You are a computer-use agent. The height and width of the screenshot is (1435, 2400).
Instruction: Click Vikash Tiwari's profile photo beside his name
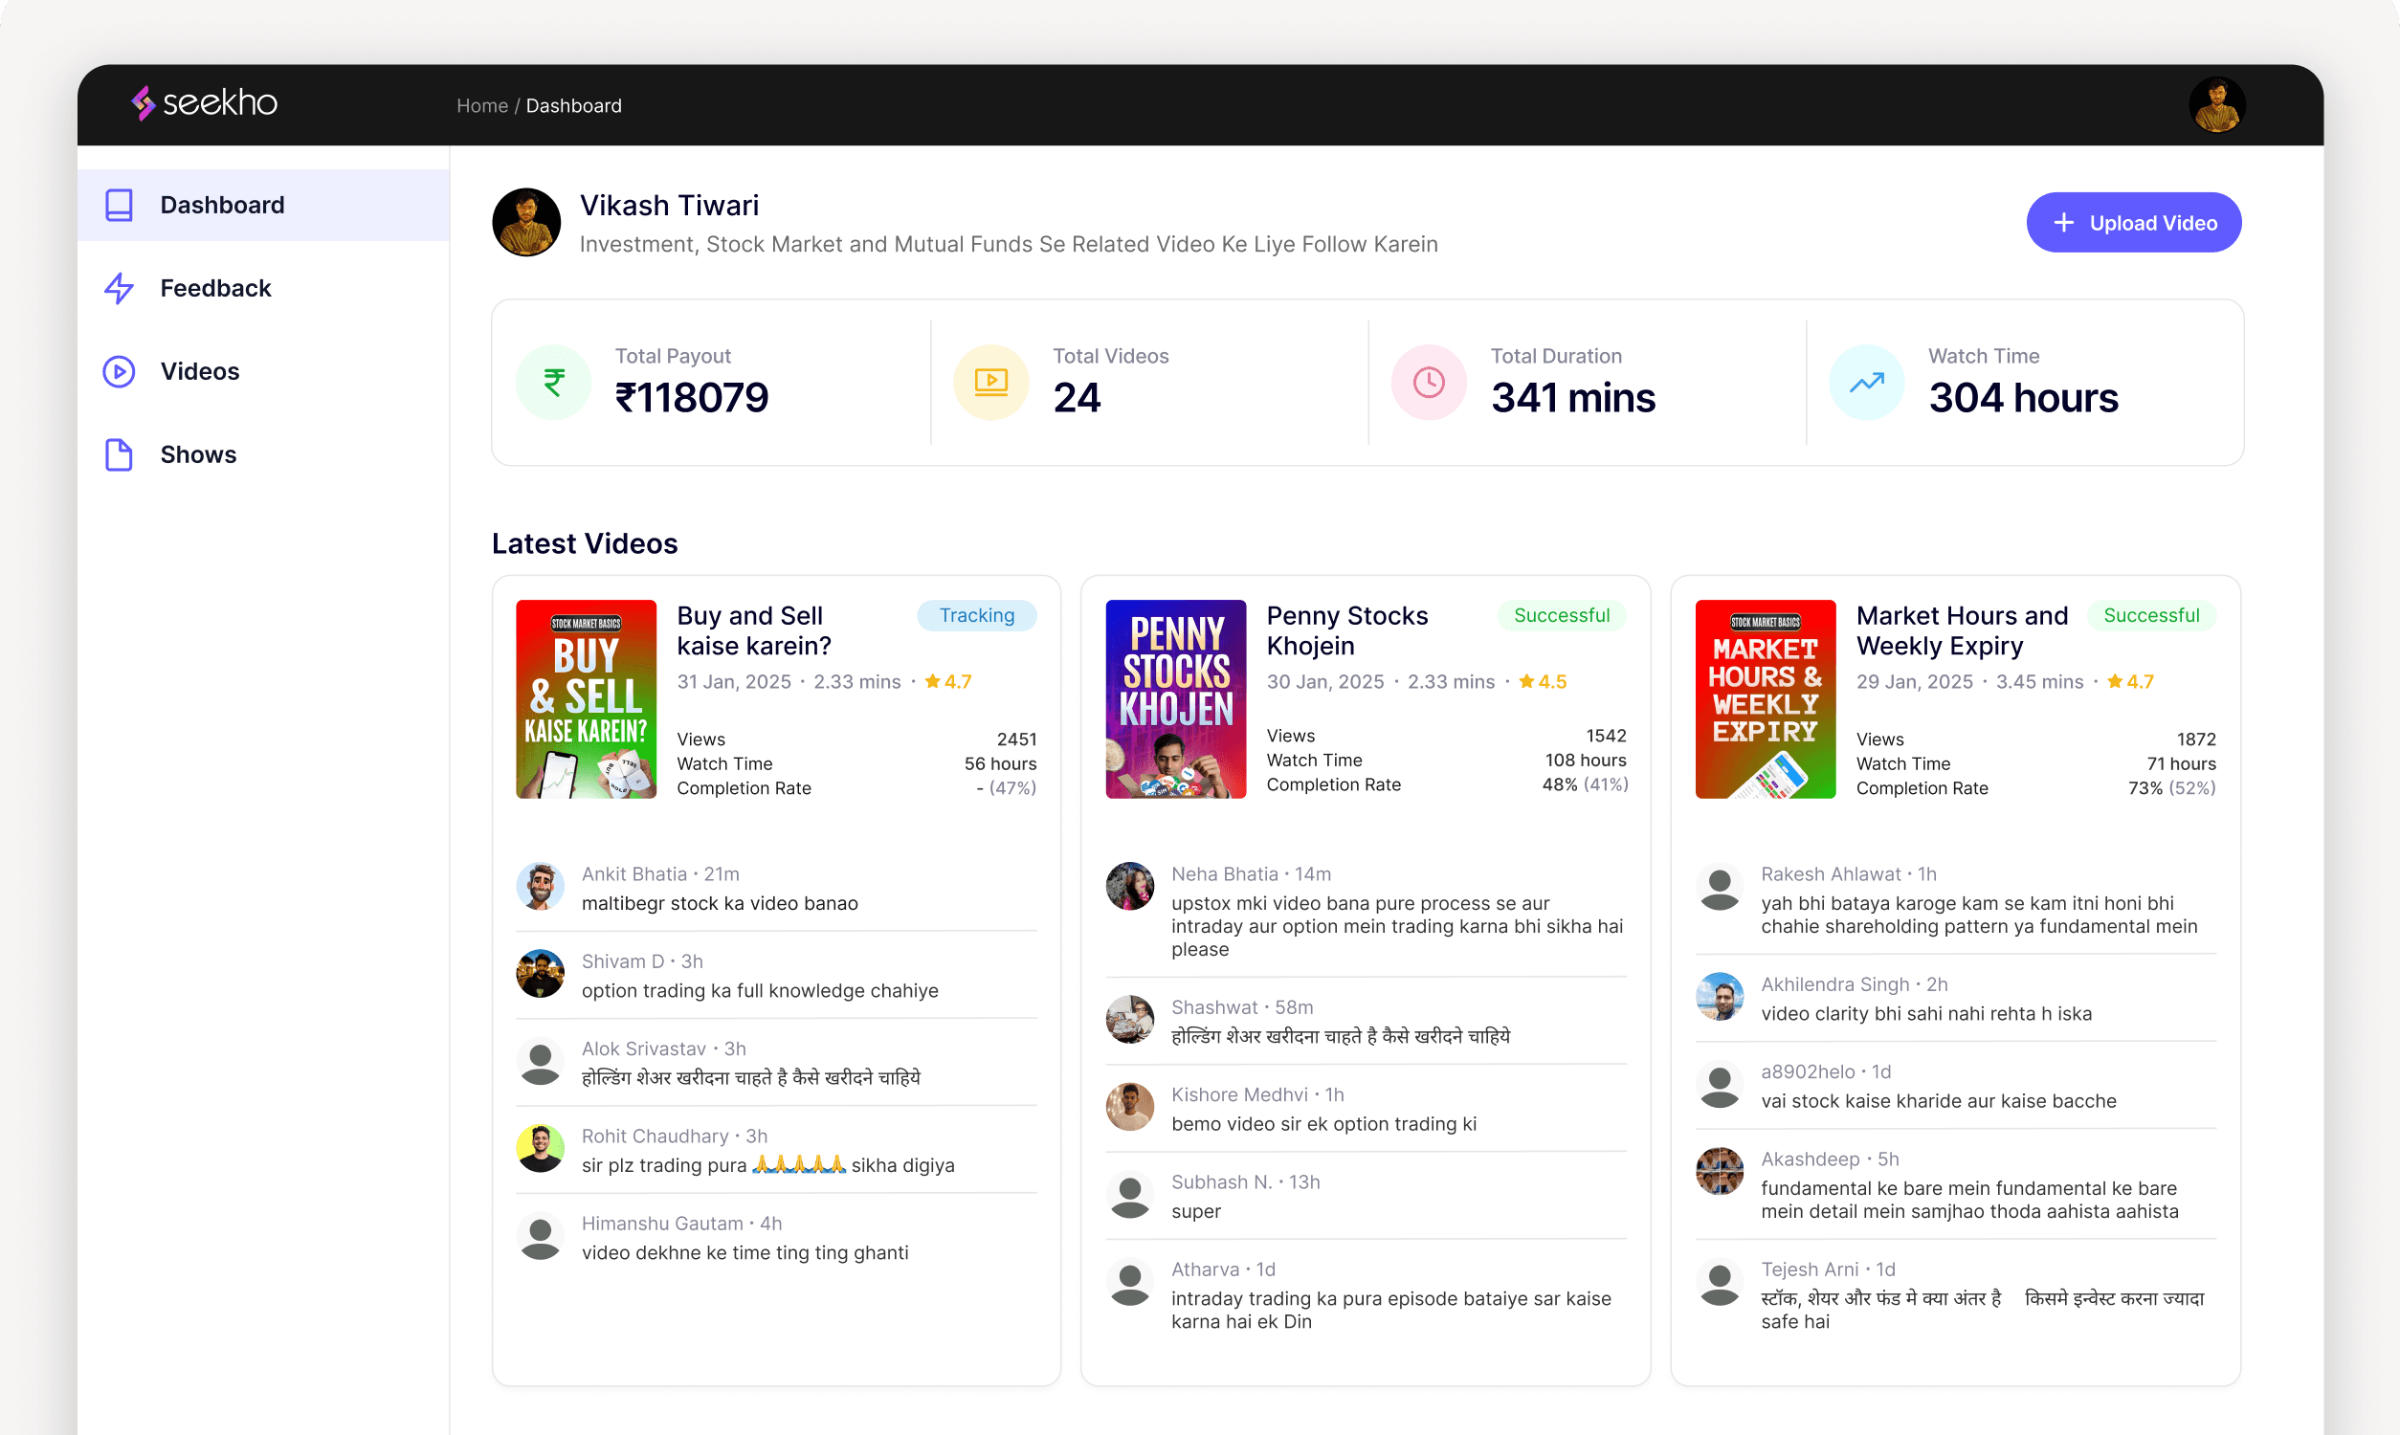(x=526, y=222)
